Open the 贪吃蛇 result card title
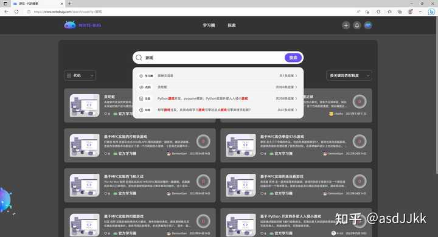The width and height of the screenshot is (438, 237). 109,97
